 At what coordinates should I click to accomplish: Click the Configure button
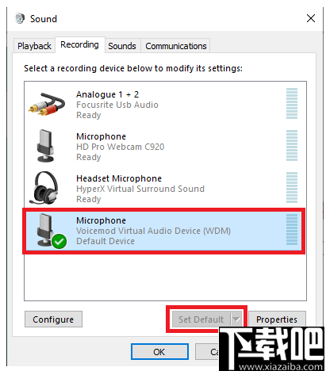pyautogui.click(x=53, y=319)
